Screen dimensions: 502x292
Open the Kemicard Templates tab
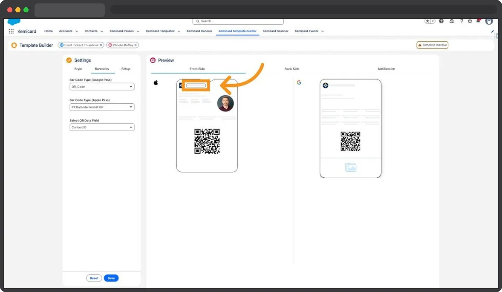(160, 31)
